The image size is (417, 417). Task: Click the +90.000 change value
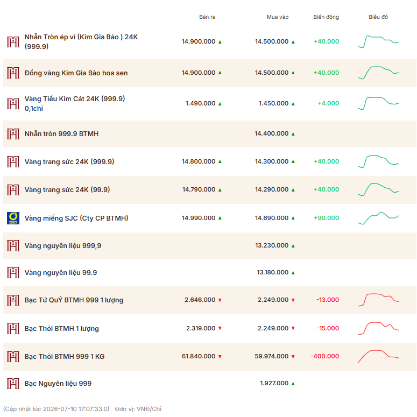(x=326, y=218)
